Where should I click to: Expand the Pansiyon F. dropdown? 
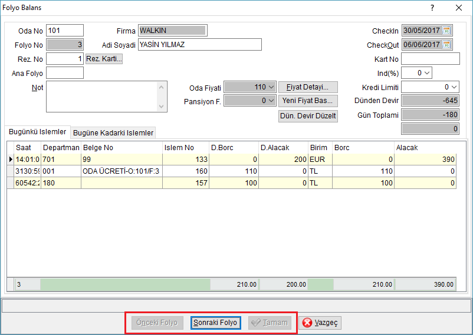pos(271,101)
